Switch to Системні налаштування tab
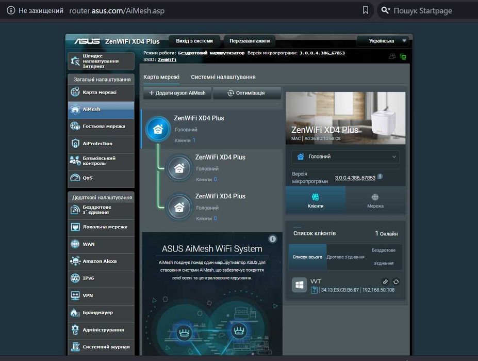The width and height of the screenshot is (478, 361). [x=223, y=77]
